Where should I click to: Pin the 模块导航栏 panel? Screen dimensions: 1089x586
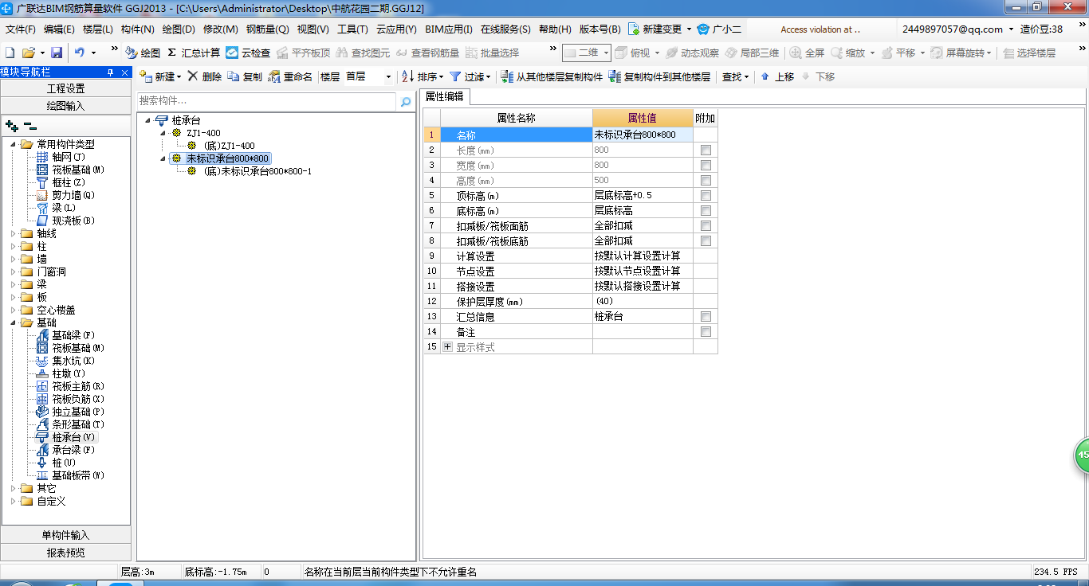[x=111, y=72]
